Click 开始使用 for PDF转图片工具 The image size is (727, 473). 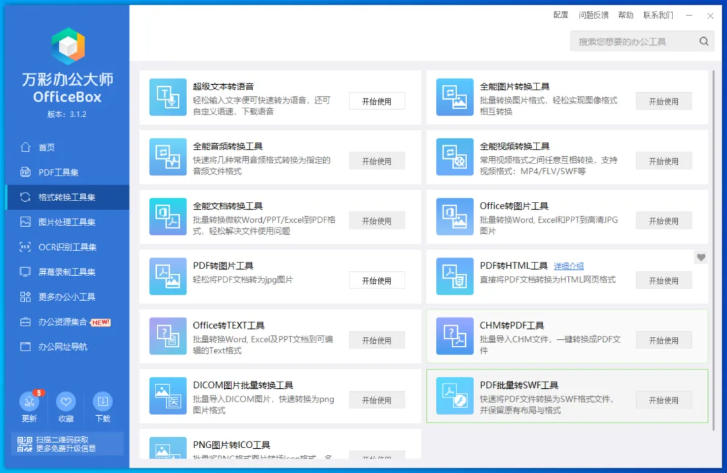tap(376, 281)
